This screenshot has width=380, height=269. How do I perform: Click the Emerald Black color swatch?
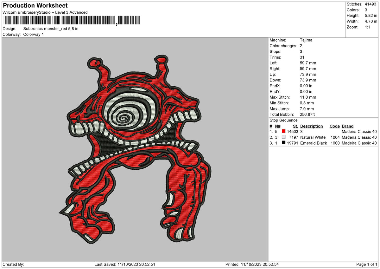click(284, 143)
